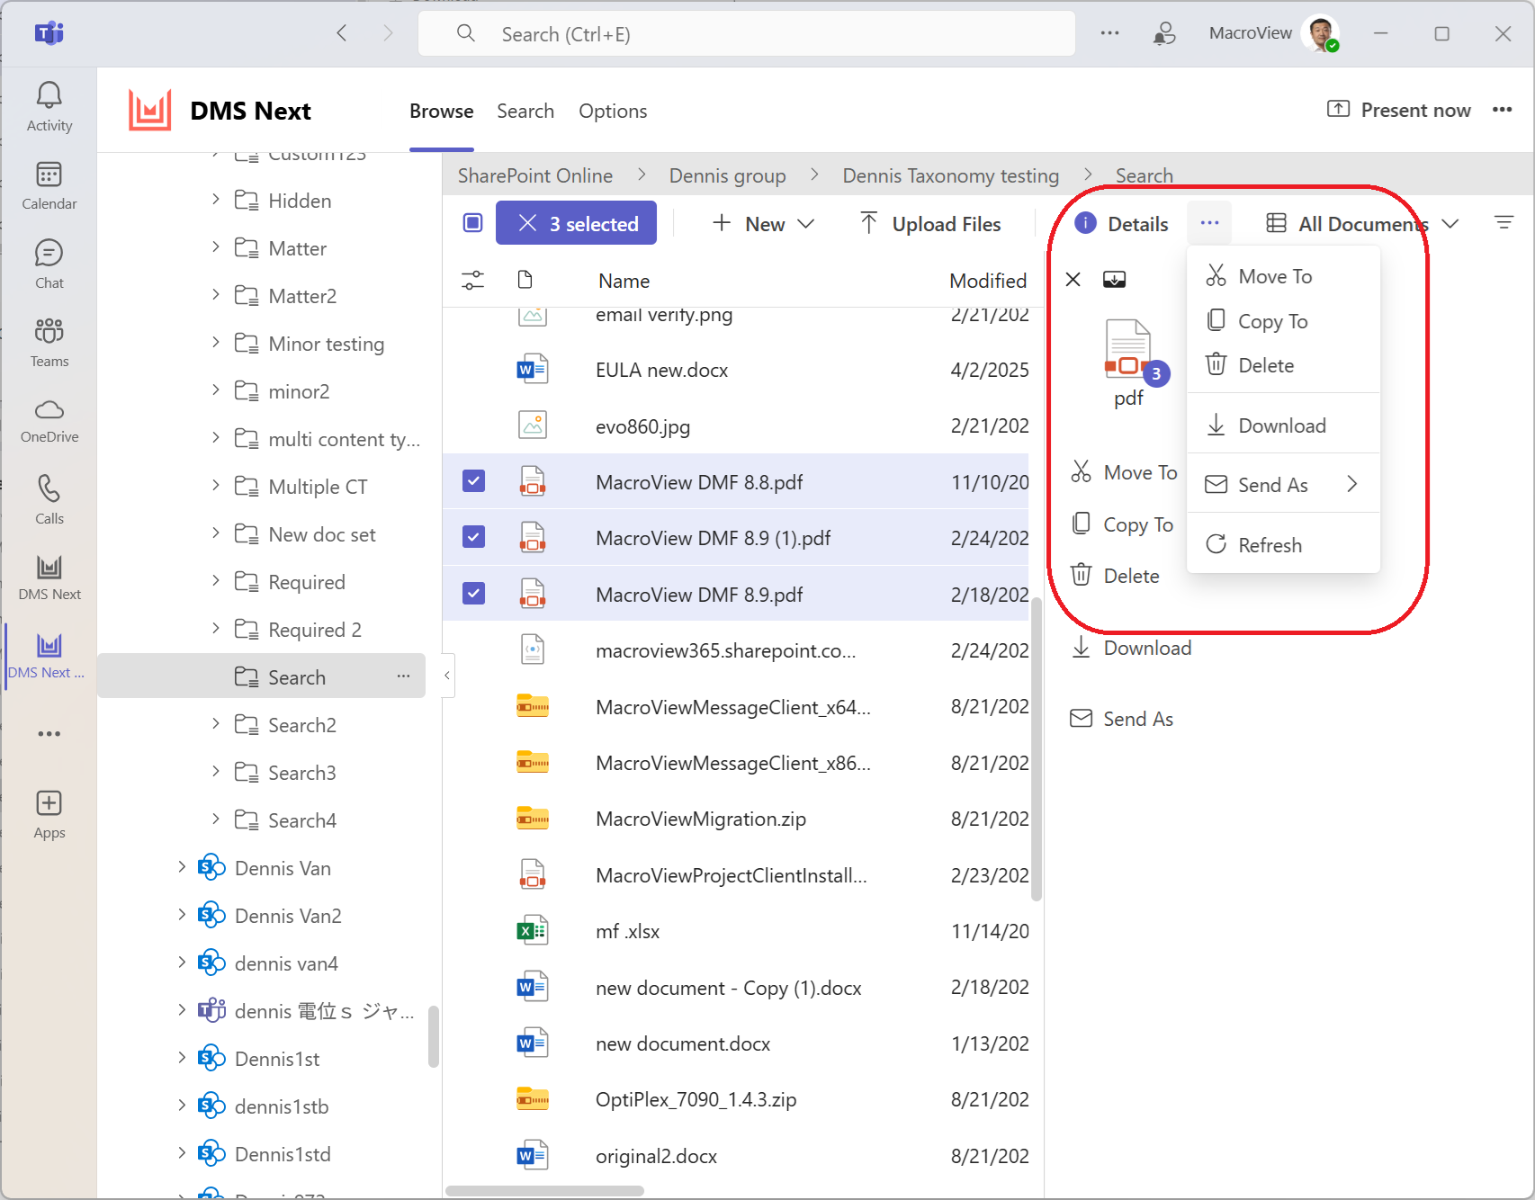Click Present now
1535x1200 pixels.
tap(1399, 110)
